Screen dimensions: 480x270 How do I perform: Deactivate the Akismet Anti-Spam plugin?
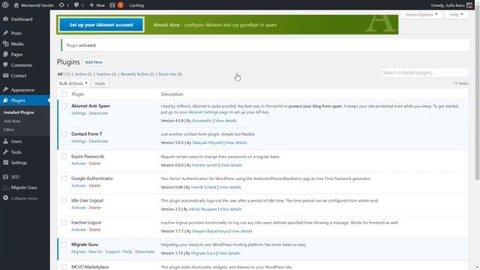(x=98, y=113)
